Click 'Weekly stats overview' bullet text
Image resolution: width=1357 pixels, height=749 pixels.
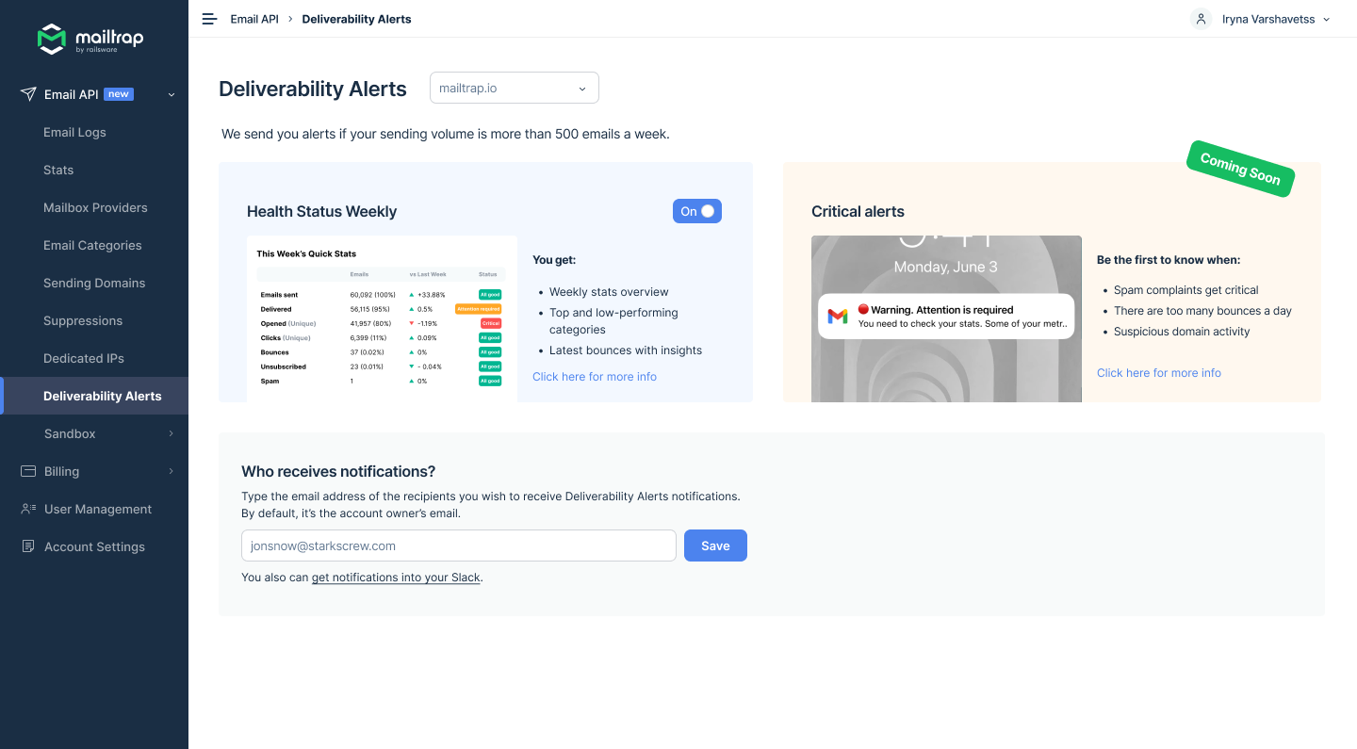click(x=609, y=292)
